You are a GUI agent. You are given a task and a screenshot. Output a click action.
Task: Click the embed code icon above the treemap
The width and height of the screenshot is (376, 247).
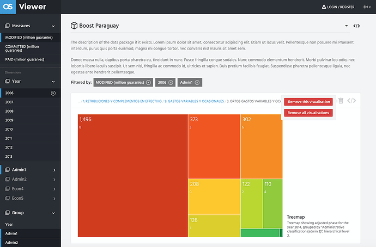352,101
